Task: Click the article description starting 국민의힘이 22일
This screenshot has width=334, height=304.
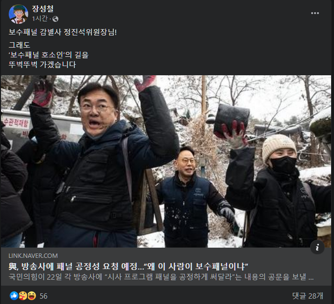Action: click(x=161, y=277)
